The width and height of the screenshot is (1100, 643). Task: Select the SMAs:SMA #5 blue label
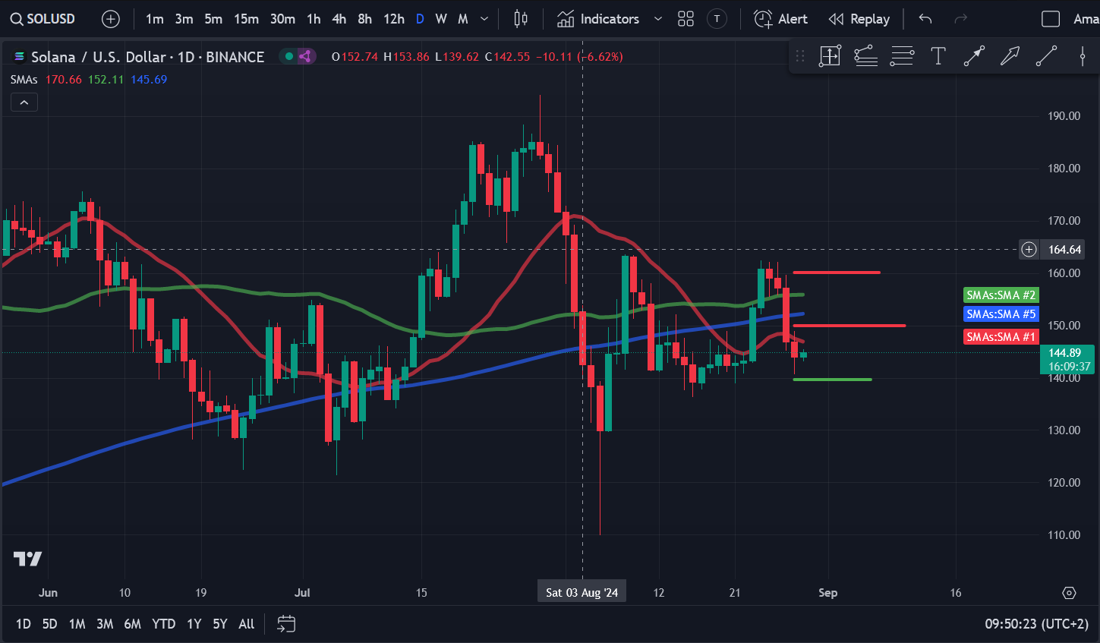pos(1001,314)
